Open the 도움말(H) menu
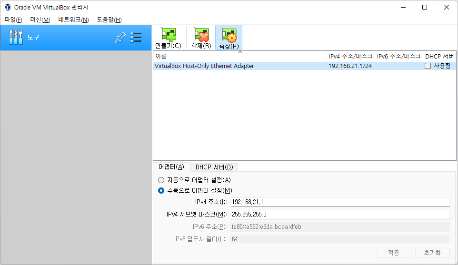 coord(109,20)
